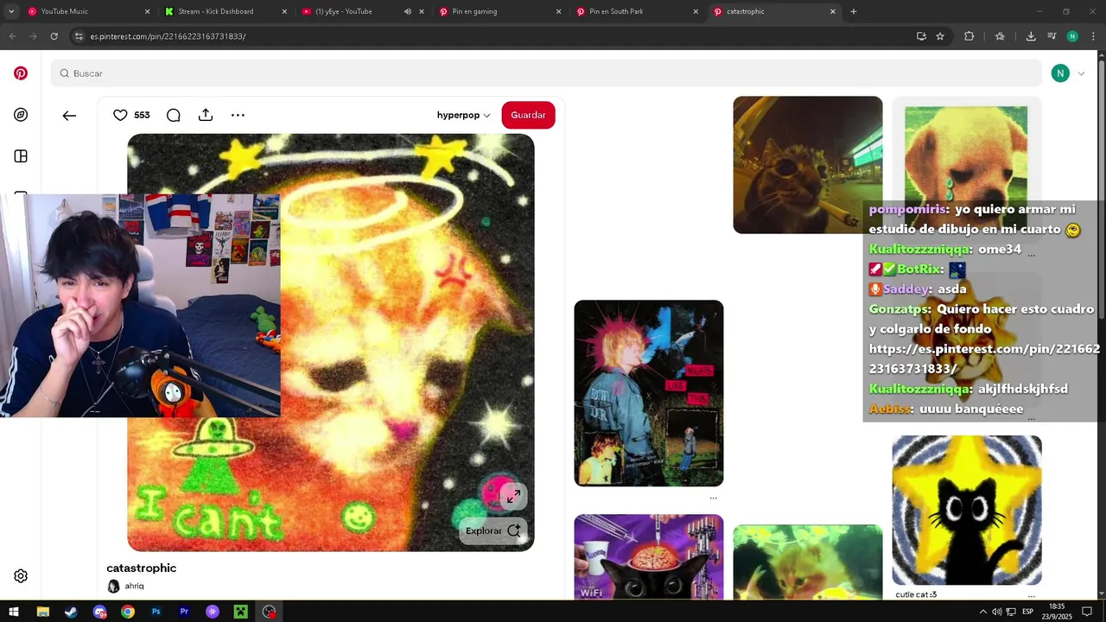
Task: Close the catastrophic tab
Action: (833, 11)
